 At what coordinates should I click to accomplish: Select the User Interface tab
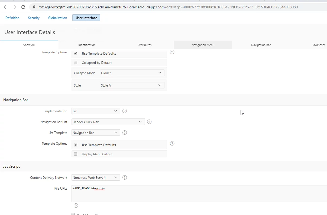(x=86, y=18)
